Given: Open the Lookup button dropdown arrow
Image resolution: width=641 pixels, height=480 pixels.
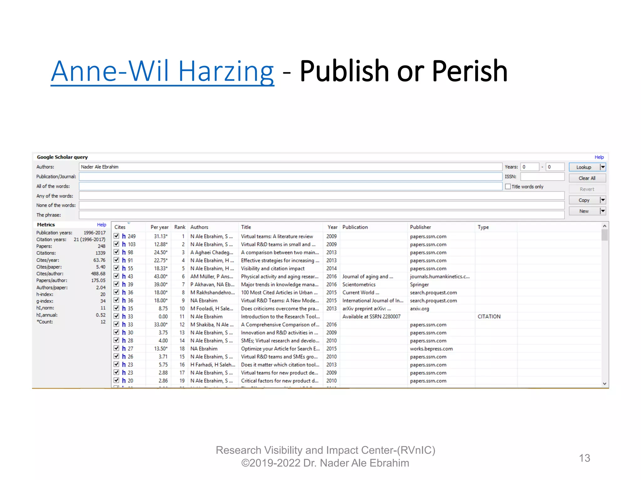Looking at the screenshot, I should [x=603, y=167].
